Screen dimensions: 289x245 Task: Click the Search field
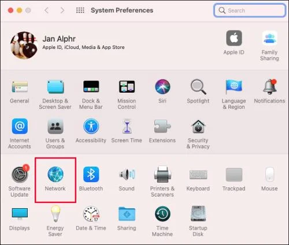(x=250, y=10)
